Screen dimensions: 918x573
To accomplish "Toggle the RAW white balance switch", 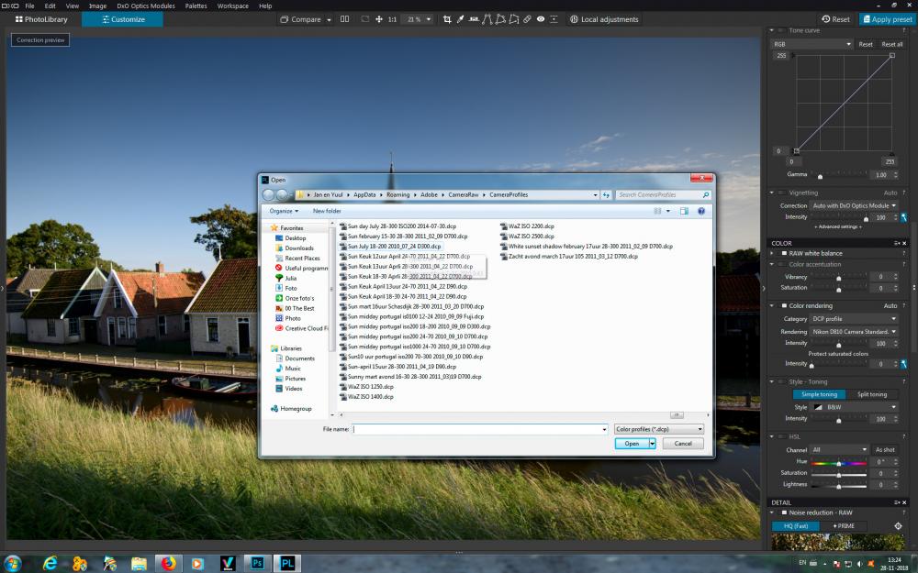I will tap(785, 253).
